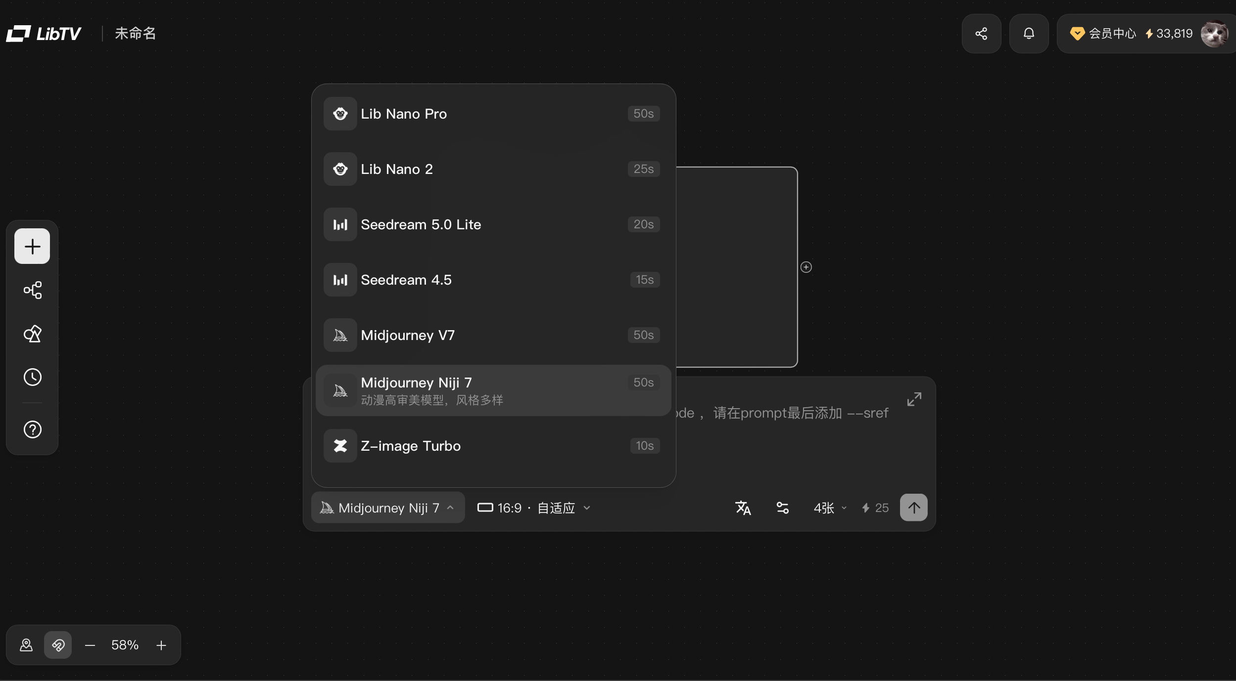Click the 50s time badge on Lib Nano Pro
Screen dimensions: 1236x681
643,114
